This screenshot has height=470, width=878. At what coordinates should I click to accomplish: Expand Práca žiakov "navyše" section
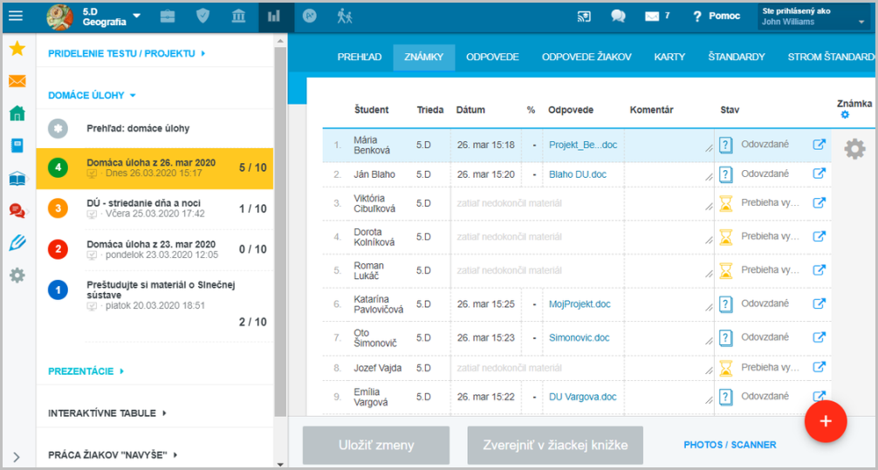click(x=113, y=455)
